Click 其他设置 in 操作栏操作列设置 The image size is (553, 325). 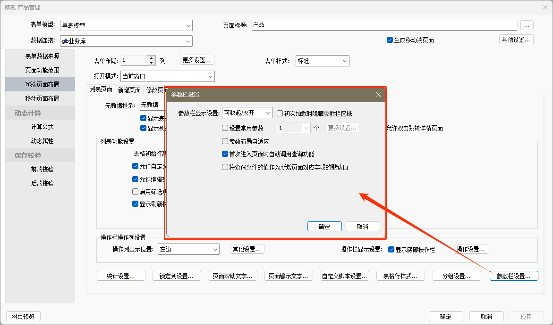(247, 249)
